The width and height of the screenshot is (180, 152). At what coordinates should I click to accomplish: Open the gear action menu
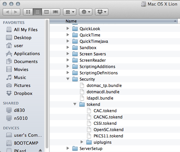click(86, 12)
